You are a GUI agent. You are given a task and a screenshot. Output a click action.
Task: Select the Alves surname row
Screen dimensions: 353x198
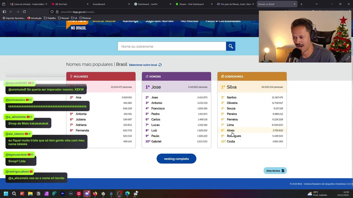[x=252, y=130]
